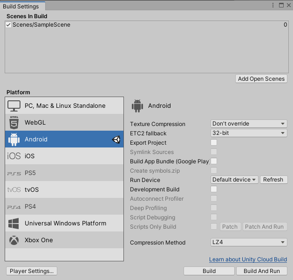Click scene index 0 in scenes list

[285, 25]
